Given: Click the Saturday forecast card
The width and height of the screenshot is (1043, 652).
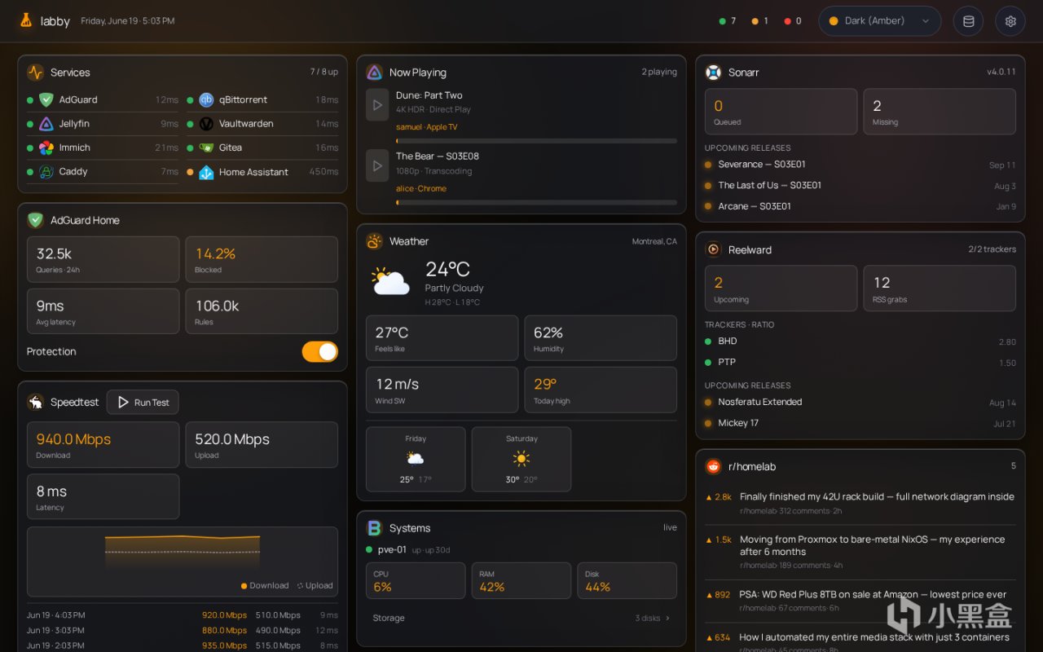Looking at the screenshot, I should (x=521, y=460).
